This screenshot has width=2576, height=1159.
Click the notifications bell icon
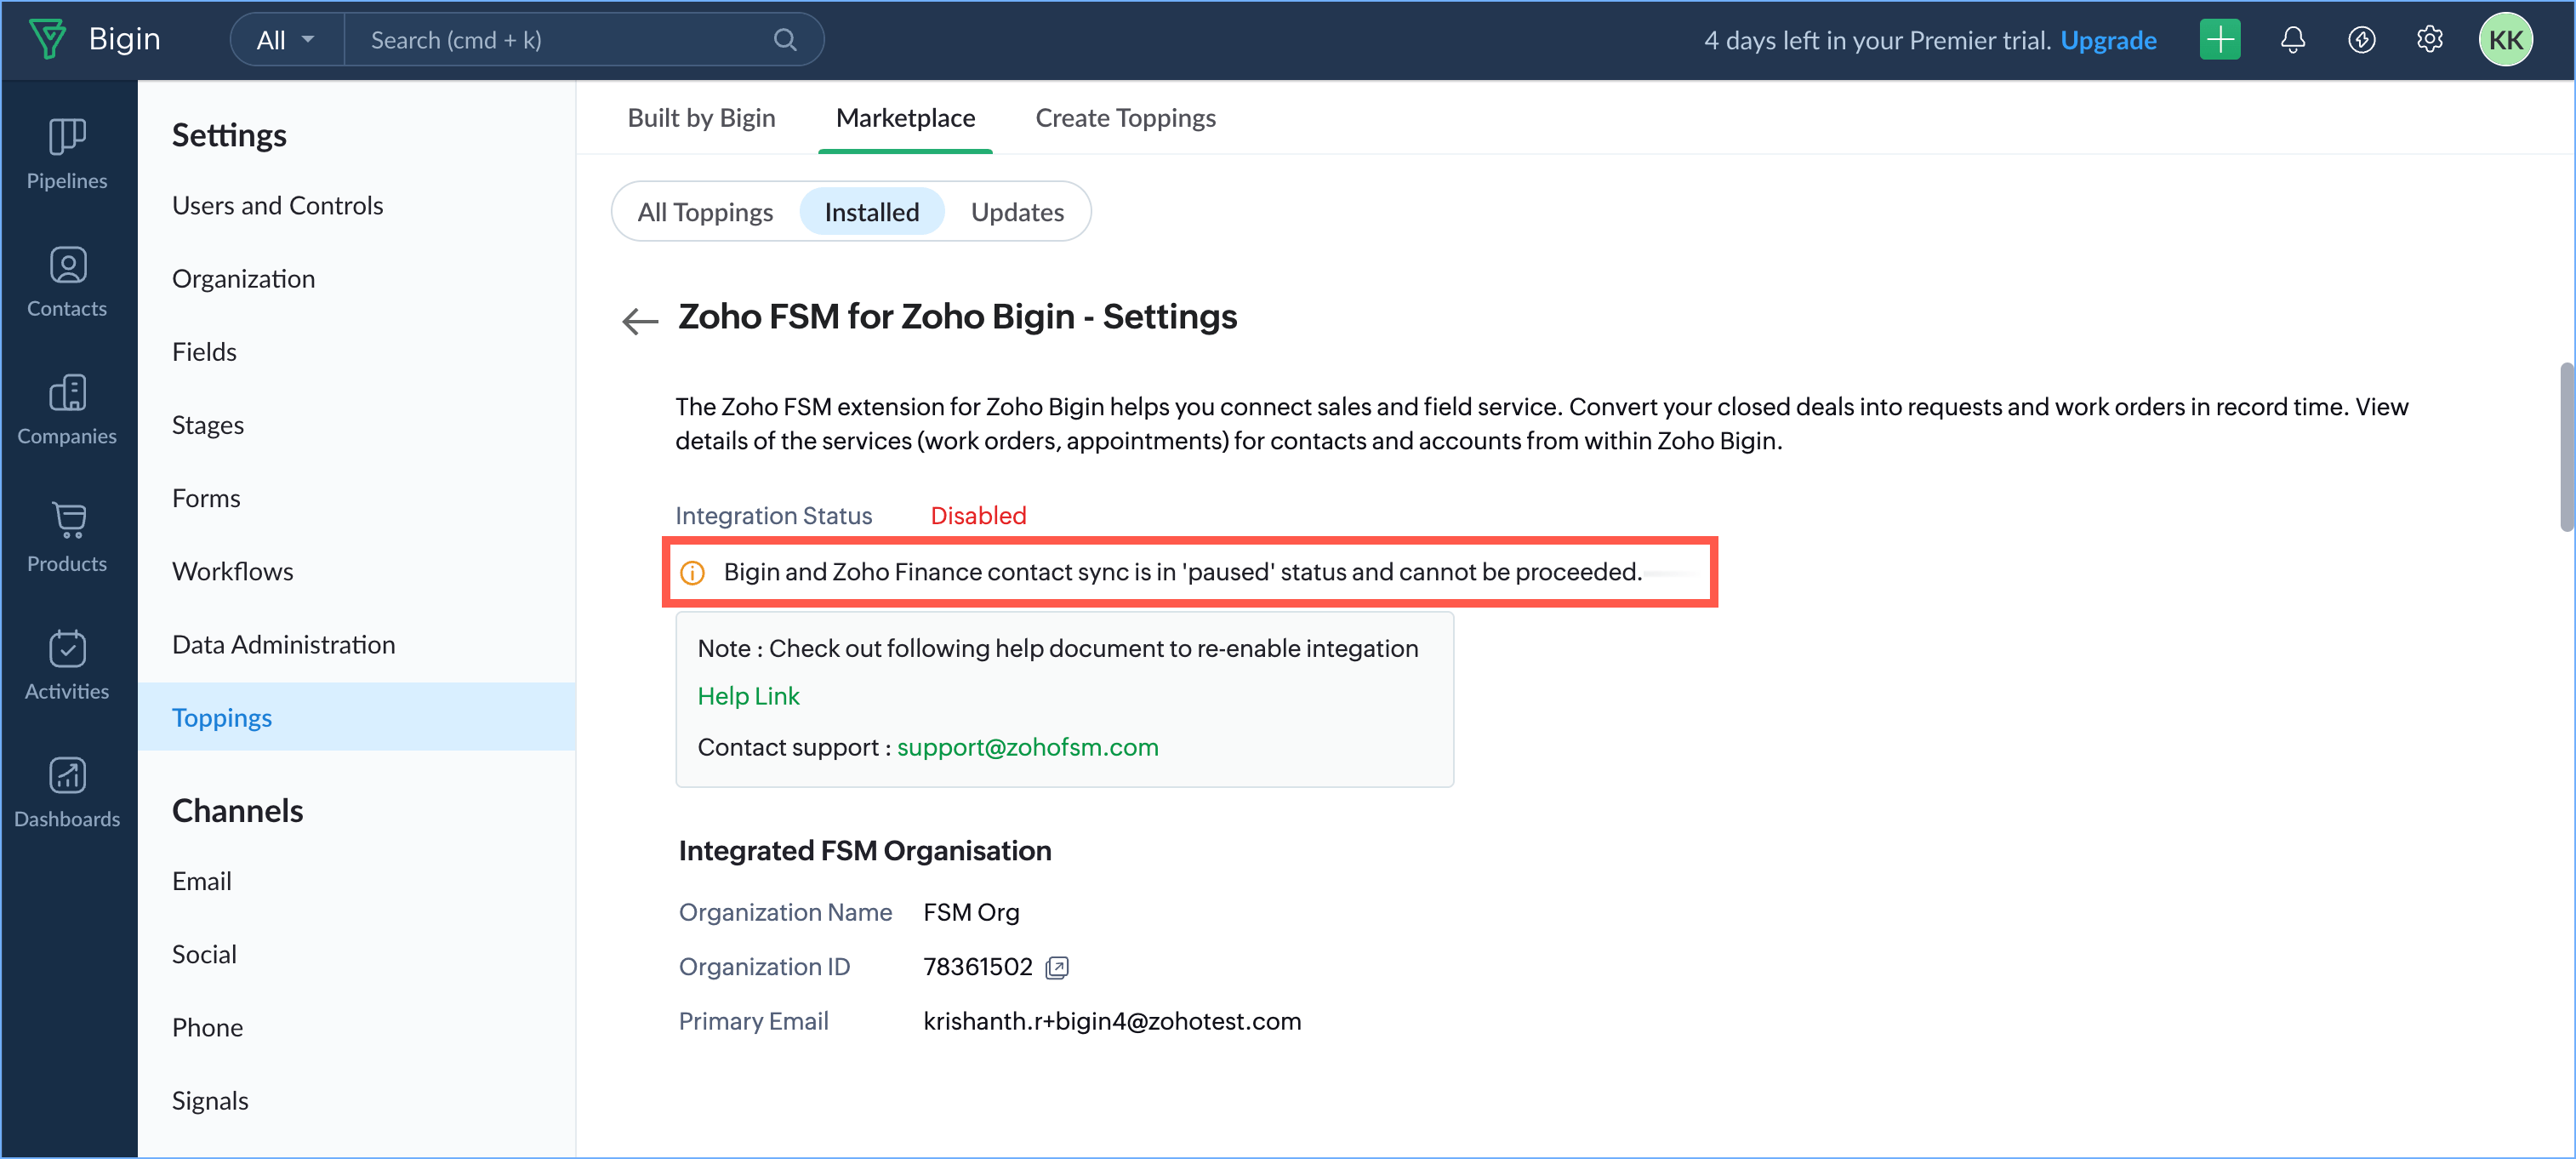pyautogui.click(x=2292, y=40)
